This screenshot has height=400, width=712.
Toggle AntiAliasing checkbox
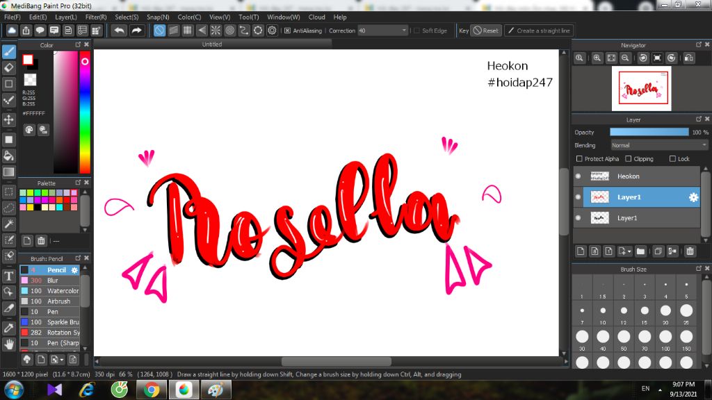pyautogui.click(x=287, y=31)
